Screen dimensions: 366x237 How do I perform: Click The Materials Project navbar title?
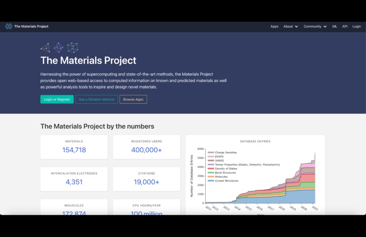[31, 26]
